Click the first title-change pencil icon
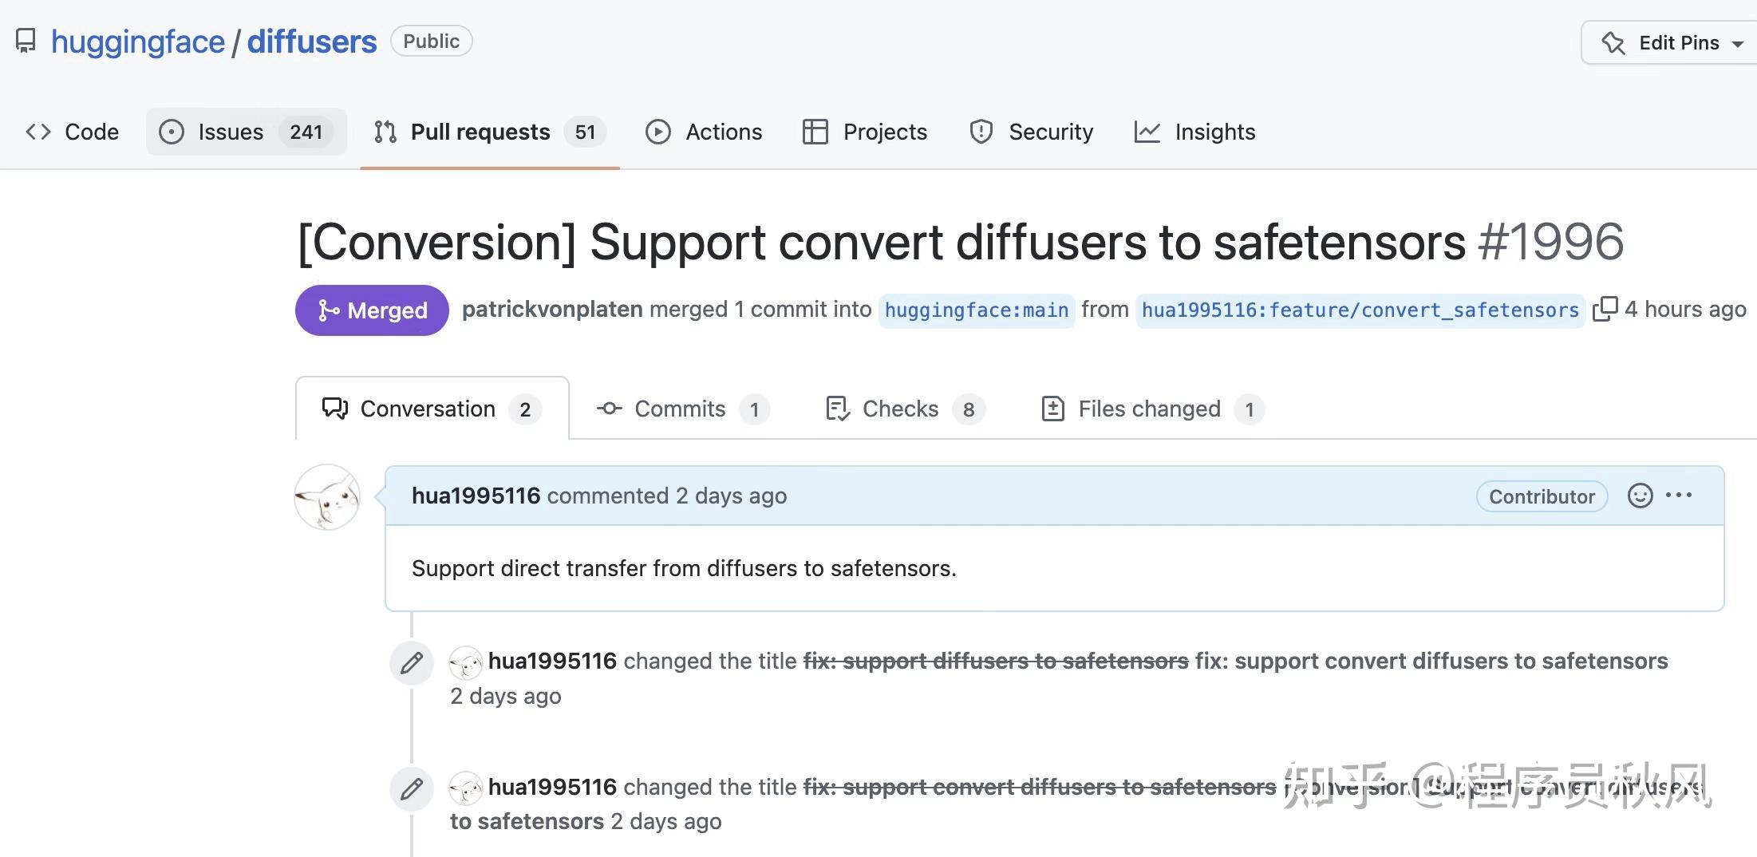1757x857 pixels. (412, 663)
